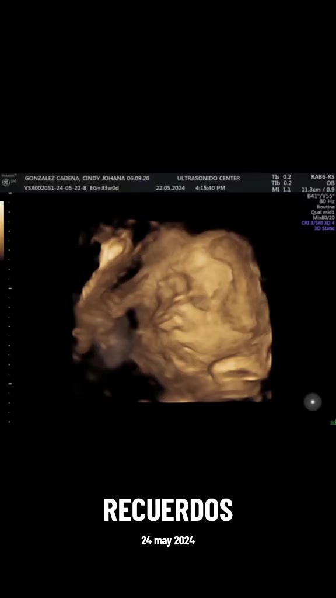
Task: Click the GE logo icon
Action: [x=6, y=183]
